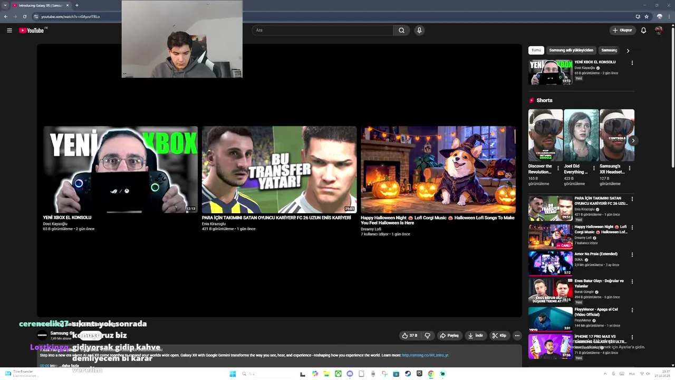Image resolution: width=675 pixels, height=380 pixels.
Task: Open sidebar YENİ XBOX EL KONSOLU video
Action: pyautogui.click(x=550, y=72)
